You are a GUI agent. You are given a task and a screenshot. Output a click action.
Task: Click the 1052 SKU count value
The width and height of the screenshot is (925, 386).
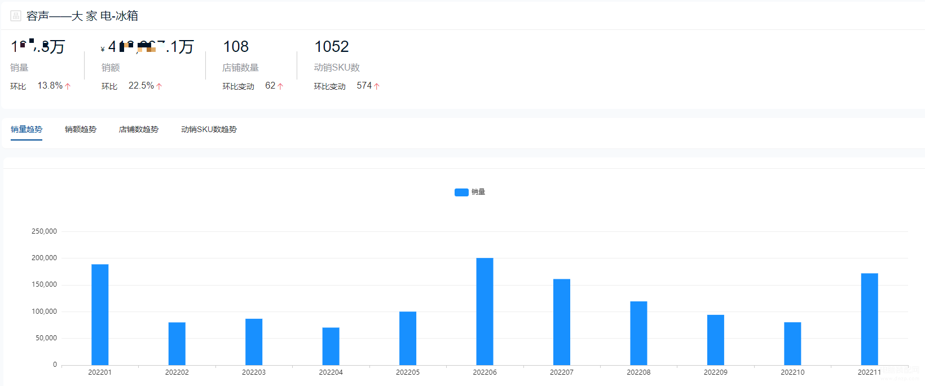click(332, 46)
